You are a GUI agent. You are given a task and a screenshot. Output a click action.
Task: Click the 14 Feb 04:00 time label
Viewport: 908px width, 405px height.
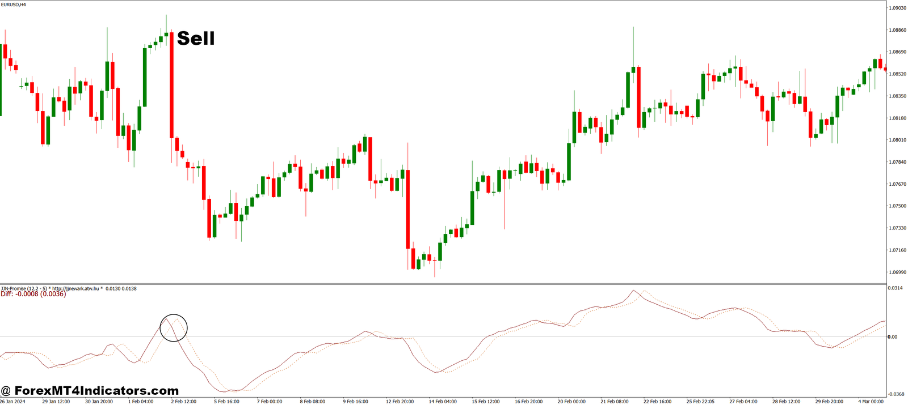click(443, 402)
